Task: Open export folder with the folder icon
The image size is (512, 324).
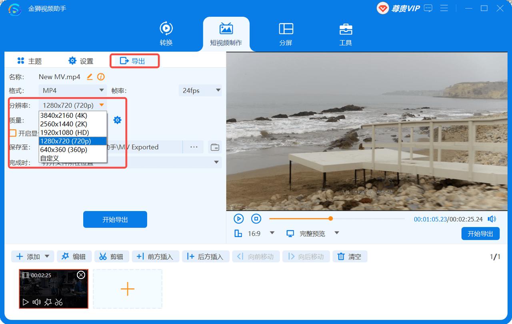Action: coord(215,147)
